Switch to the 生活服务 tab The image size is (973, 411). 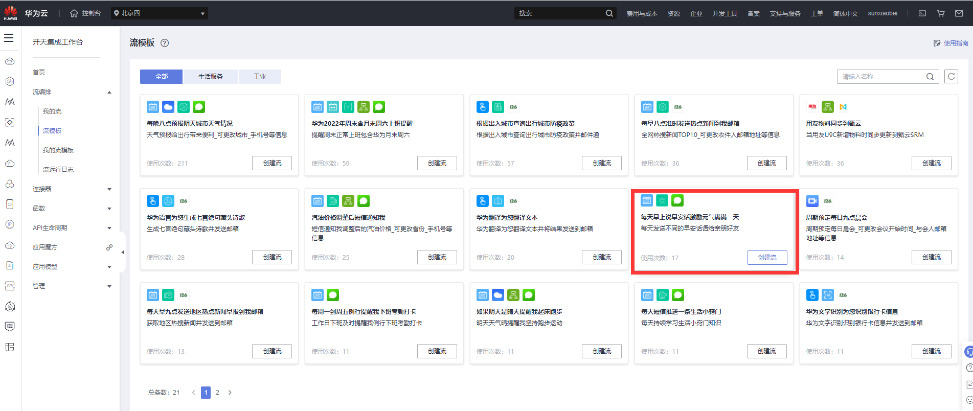pos(211,77)
